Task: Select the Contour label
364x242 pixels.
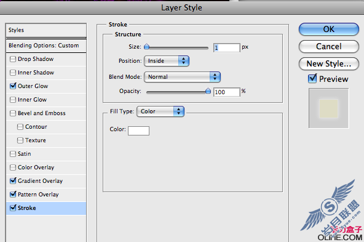Action: [36, 127]
